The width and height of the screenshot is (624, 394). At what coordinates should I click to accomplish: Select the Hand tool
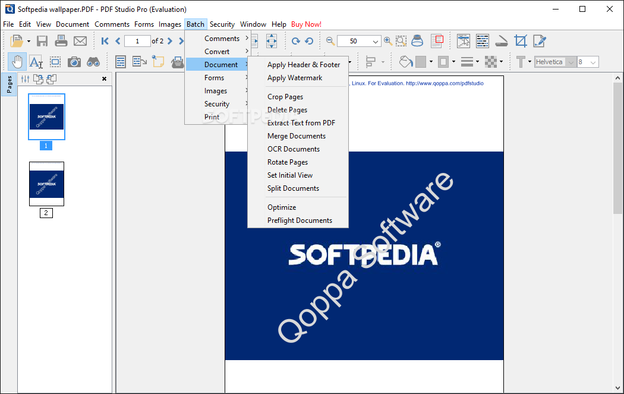17,62
